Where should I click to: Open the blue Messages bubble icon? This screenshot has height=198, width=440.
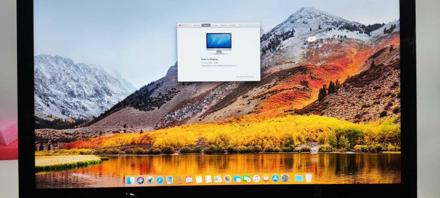click(238, 179)
